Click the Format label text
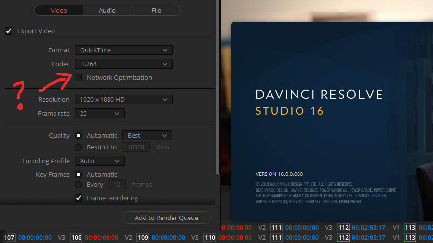433x243 pixels. pos(59,50)
